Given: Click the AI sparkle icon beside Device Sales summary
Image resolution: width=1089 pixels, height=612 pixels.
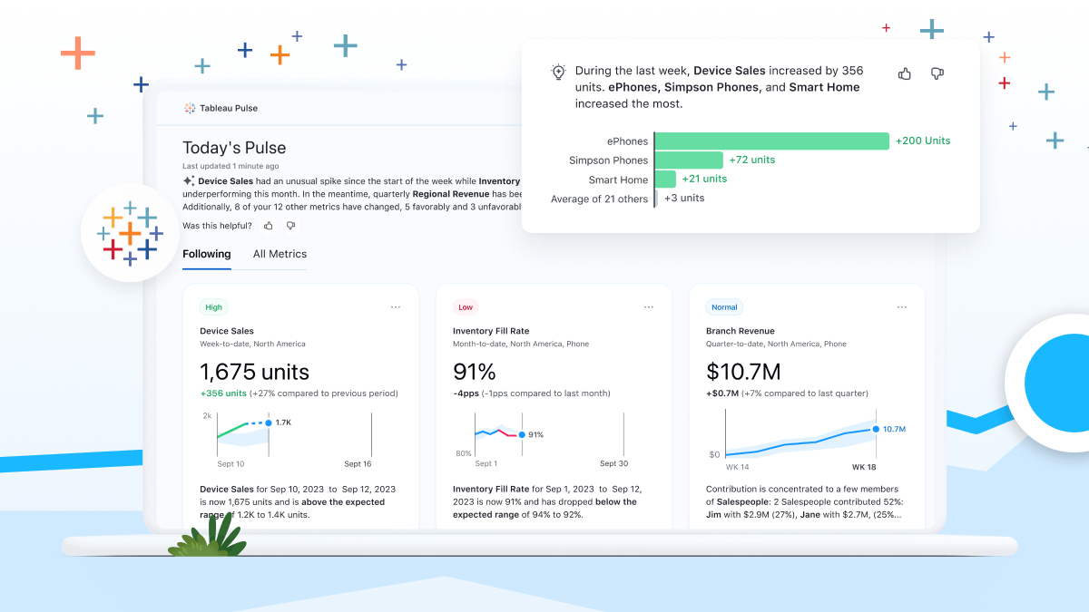Looking at the screenshot, I should 189,180.
